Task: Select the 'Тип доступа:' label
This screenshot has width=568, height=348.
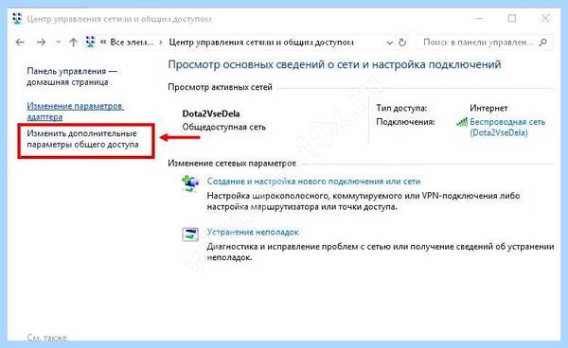Action: point(401,108)
